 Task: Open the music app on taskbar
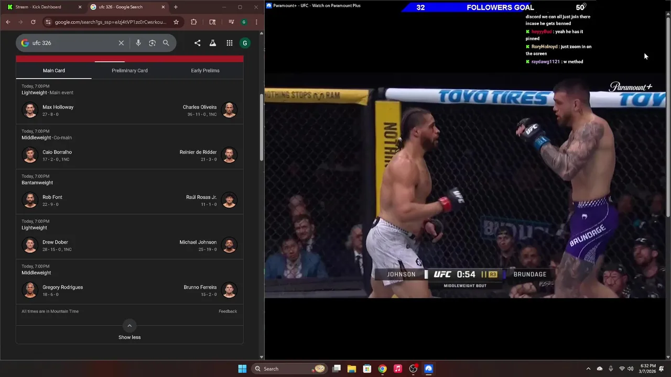[x=398, y=369]
